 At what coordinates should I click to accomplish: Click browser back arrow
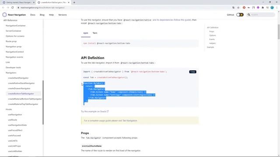[3, 8]
